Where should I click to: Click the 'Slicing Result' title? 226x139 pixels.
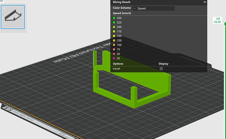point(122,2)
